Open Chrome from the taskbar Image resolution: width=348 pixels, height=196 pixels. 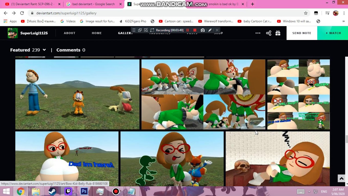(x=20, y=191)
